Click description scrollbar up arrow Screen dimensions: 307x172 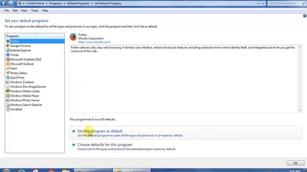[x=300, y=48]
